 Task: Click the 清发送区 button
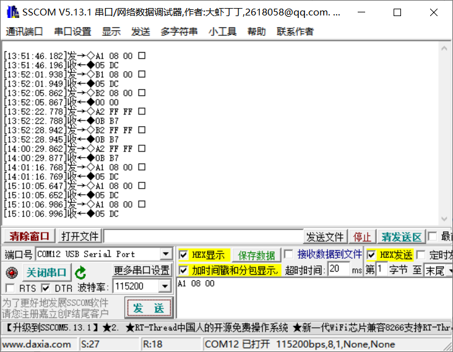(x=401, y=237)
